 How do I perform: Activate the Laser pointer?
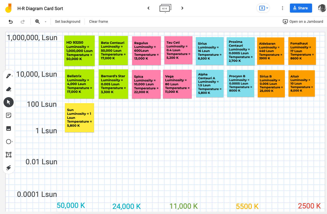pyautogui.click(x=9, y=168)
